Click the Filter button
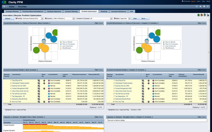This screenshot has width=212, height=132. tap(135, 18)
